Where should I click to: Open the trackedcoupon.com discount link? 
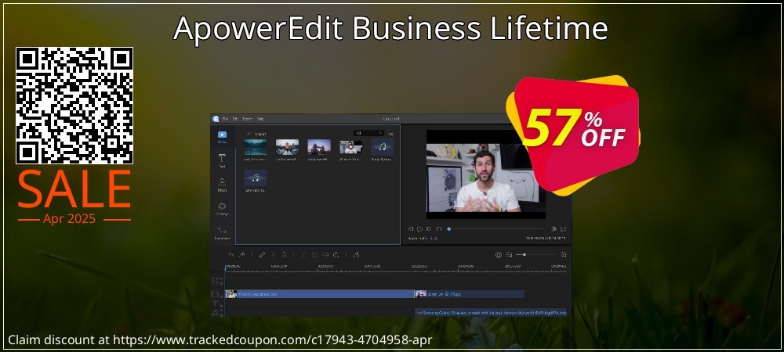pos(273,340)
